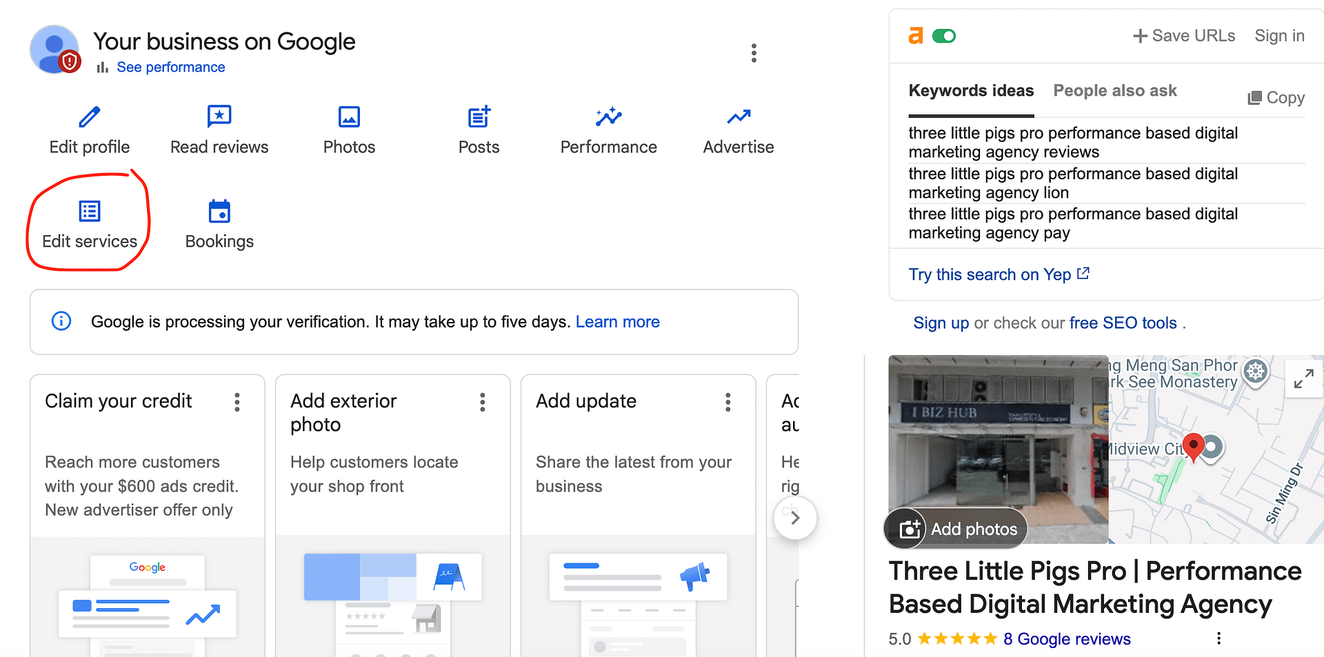Open business profile three-dot menu
This screenshot has height=657, width=1324.
pos(754,53)
